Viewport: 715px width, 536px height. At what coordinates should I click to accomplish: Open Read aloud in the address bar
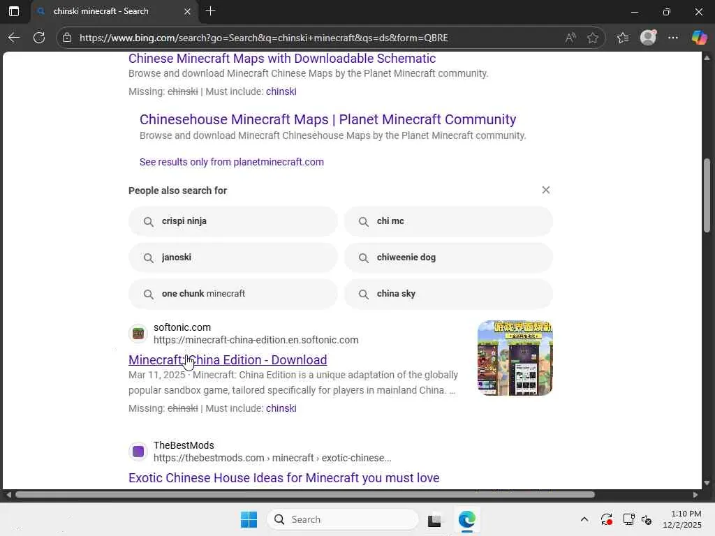[x=570, y=38]
